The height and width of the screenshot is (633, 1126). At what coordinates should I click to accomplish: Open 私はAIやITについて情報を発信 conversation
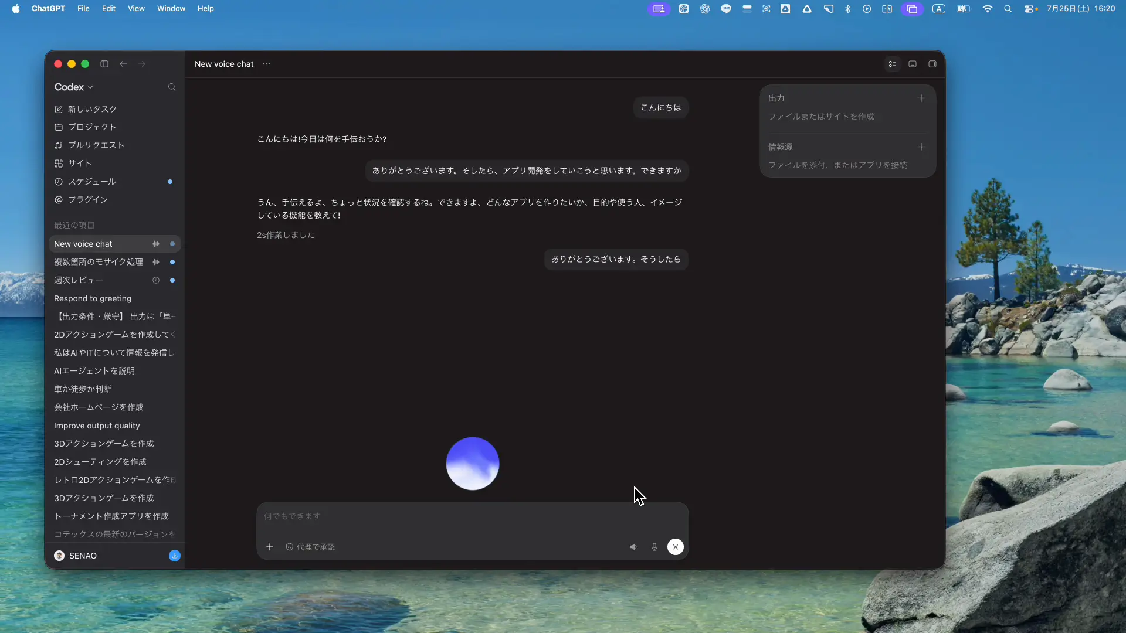pos(115,353)
